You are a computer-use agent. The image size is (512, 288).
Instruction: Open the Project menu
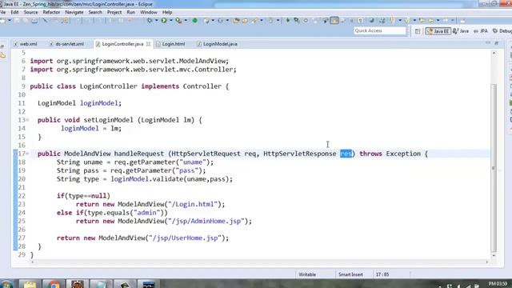point(114,12)
